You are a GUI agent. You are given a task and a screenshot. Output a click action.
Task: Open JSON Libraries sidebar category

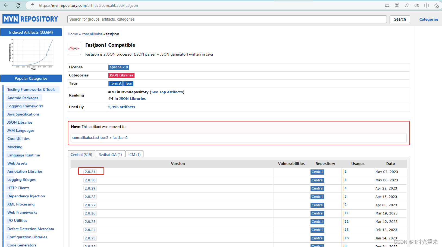pyautogui.click(x=20, y=122)
